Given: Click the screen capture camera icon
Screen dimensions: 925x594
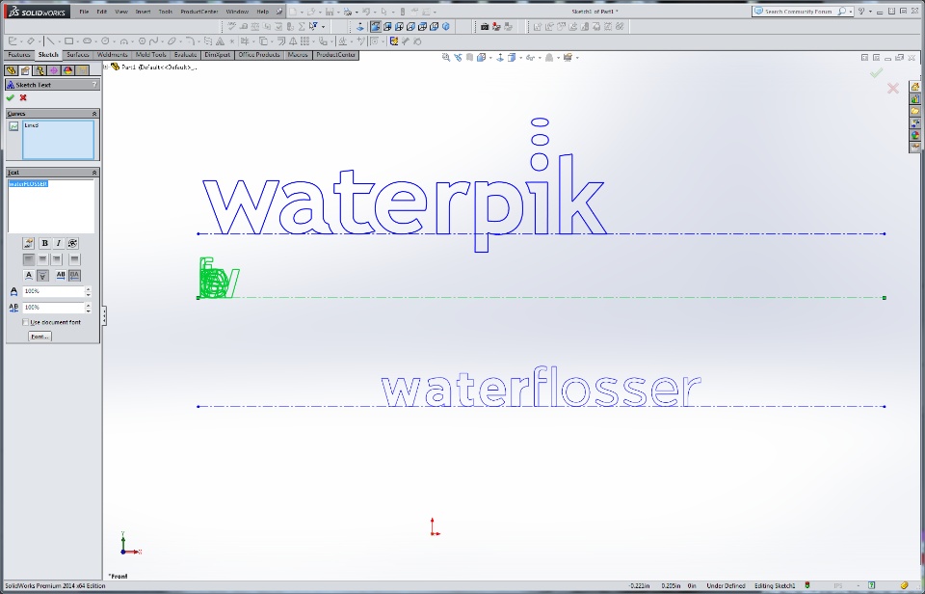Looking at the screenshot, I should (x=485, y=27).
